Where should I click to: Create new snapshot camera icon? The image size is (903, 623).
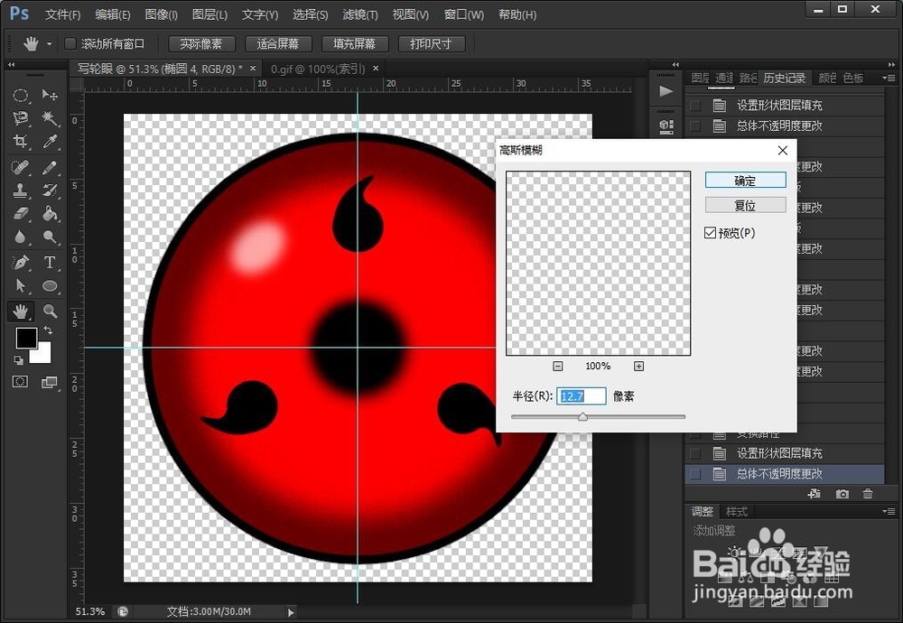tap(842, 494)
